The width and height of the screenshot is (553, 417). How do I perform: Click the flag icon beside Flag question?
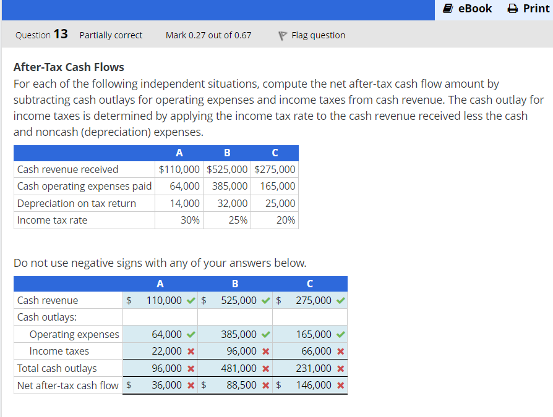pyautogui.click(x=281, y=35)
